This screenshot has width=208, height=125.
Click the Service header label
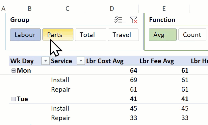click(x=62, y=61)
